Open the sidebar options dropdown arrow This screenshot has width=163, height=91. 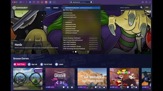click(23, 2)
